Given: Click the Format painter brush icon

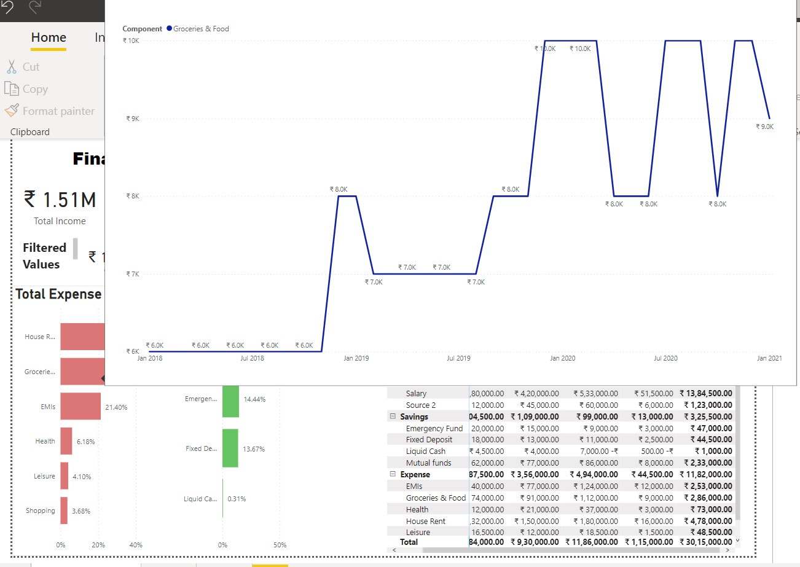Looking at the screenshot, I should [11, 111].
